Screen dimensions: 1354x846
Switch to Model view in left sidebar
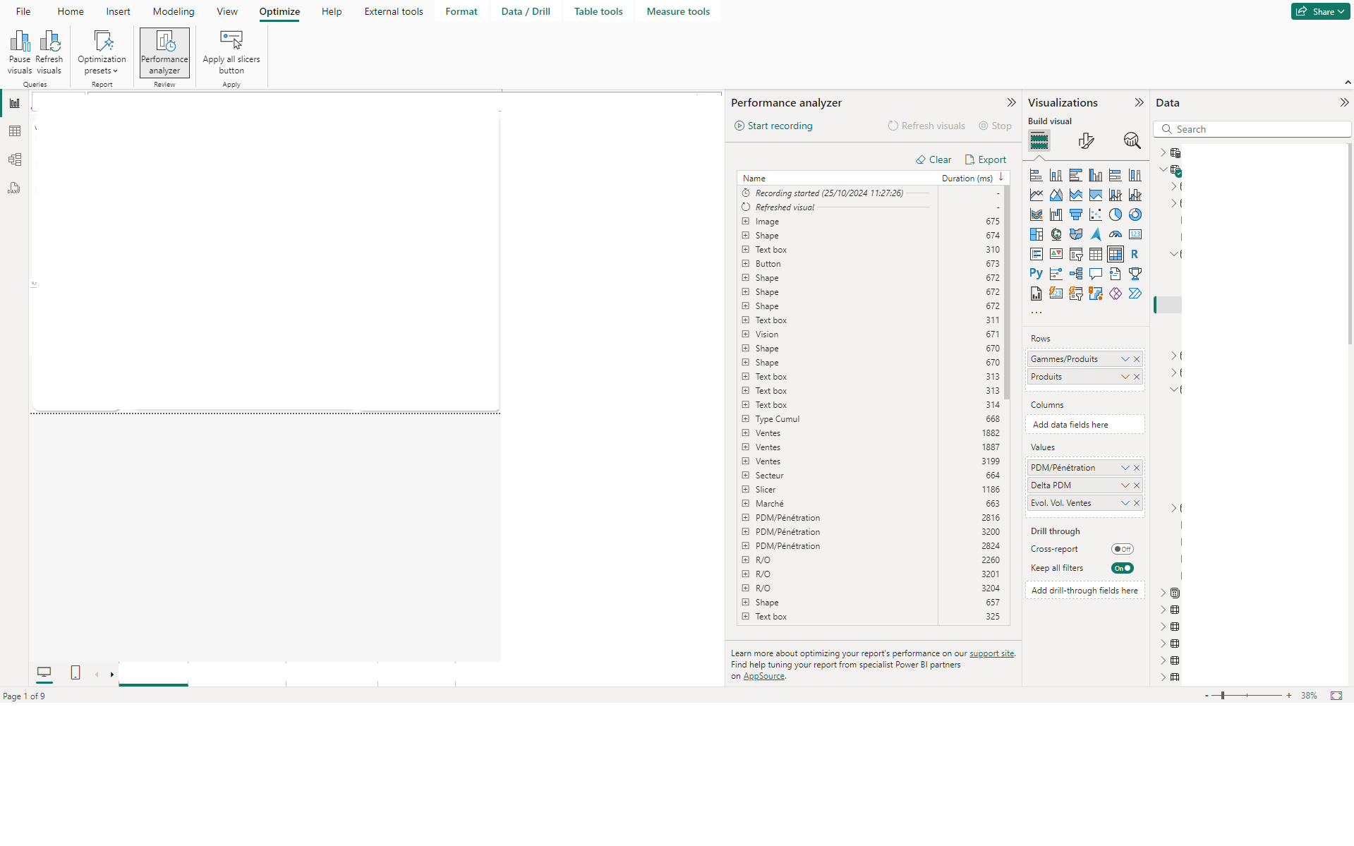15,159
